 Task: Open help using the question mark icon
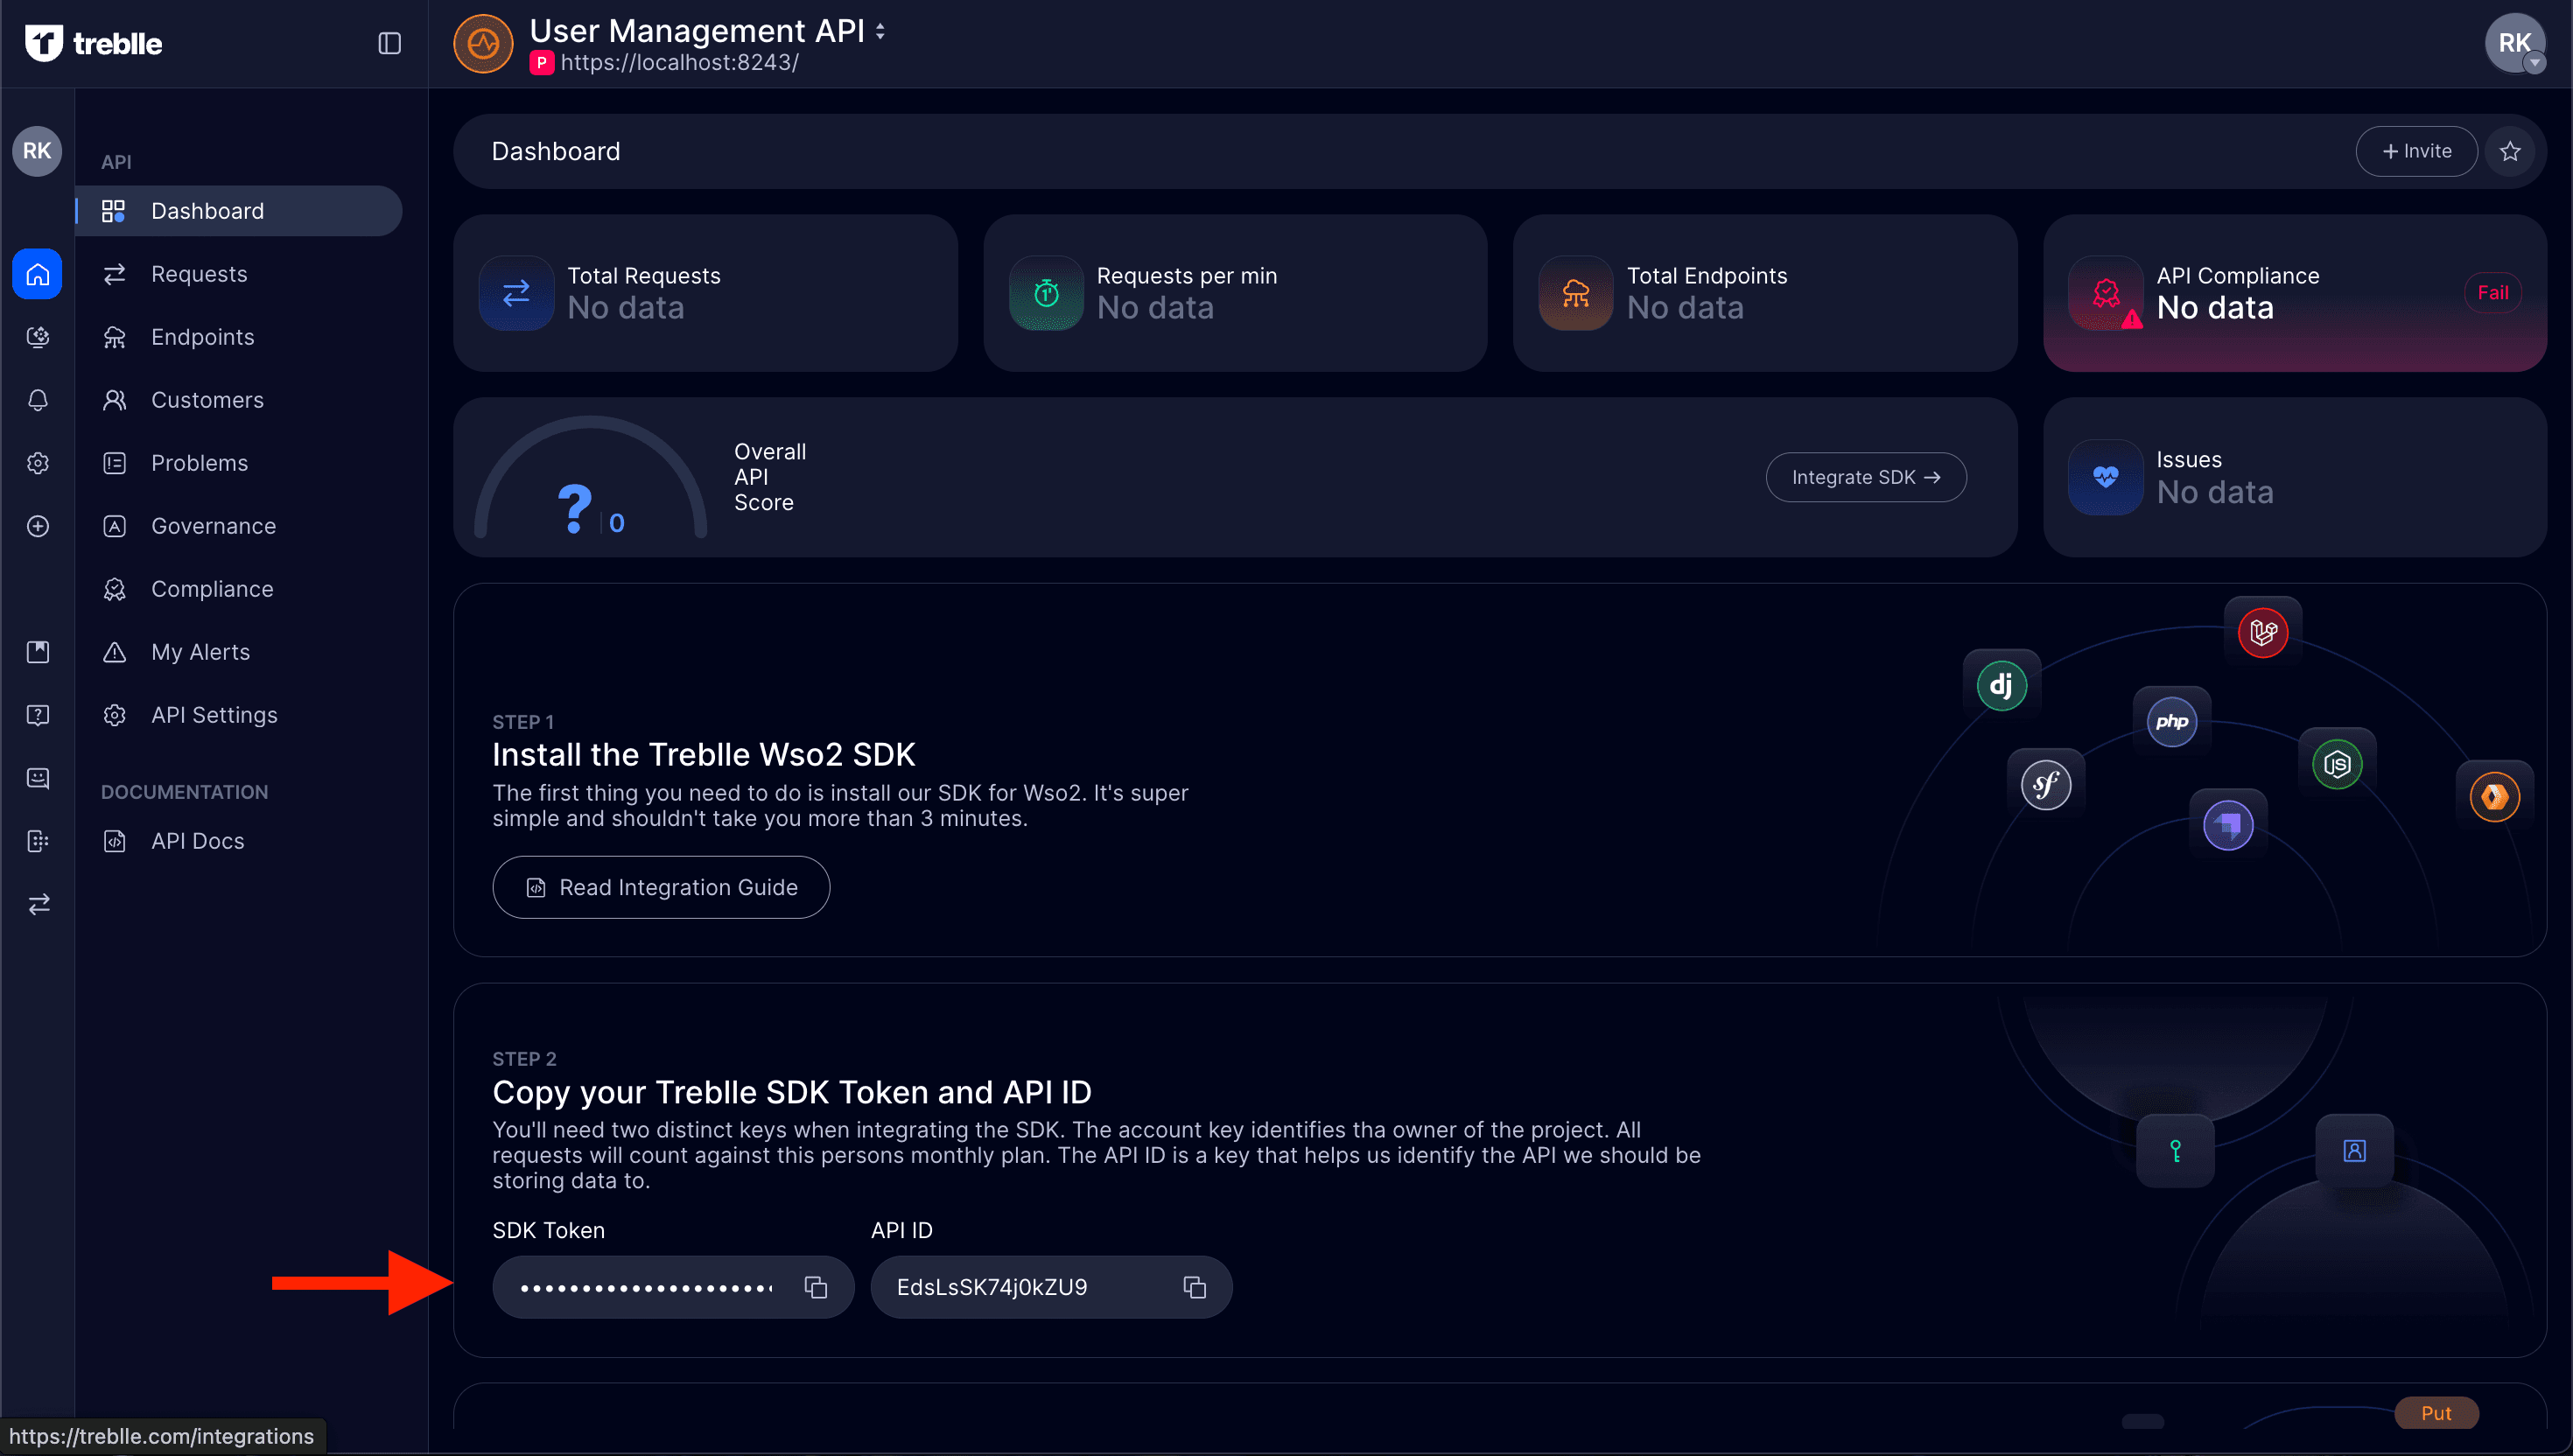(x=37, y=715)
